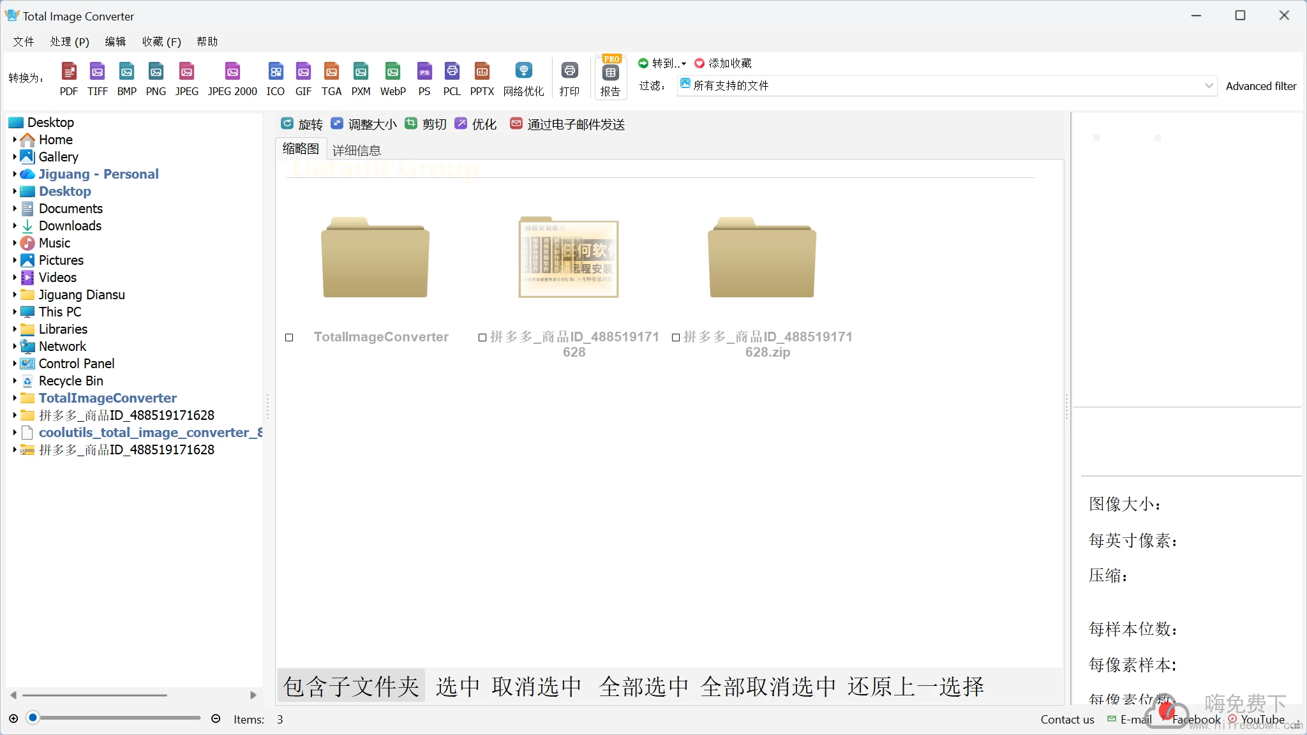
Task: Convert to PXM format
Action: [361, 78]
